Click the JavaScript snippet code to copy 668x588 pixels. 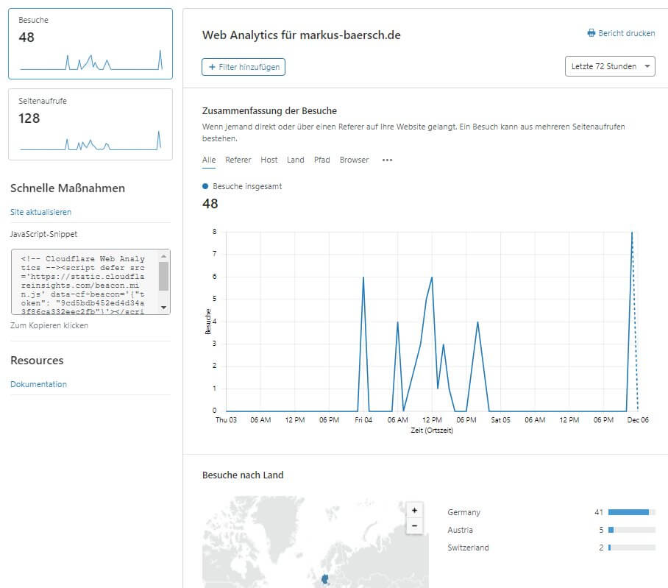84,282
